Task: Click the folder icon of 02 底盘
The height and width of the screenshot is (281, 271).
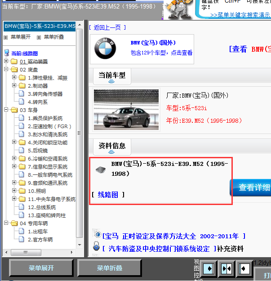Action: coord(14,70)
